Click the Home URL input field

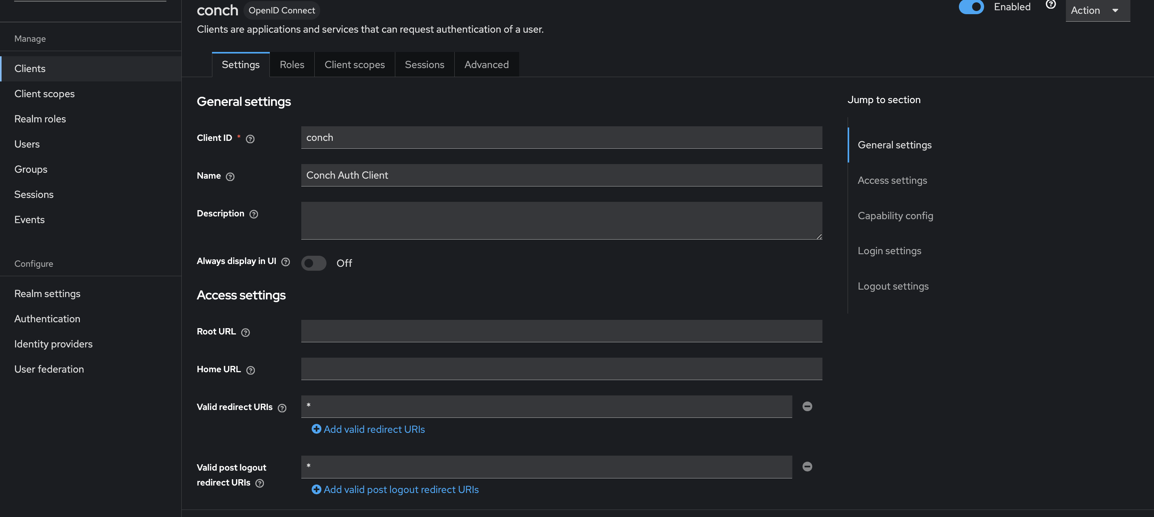coord(561,369)
